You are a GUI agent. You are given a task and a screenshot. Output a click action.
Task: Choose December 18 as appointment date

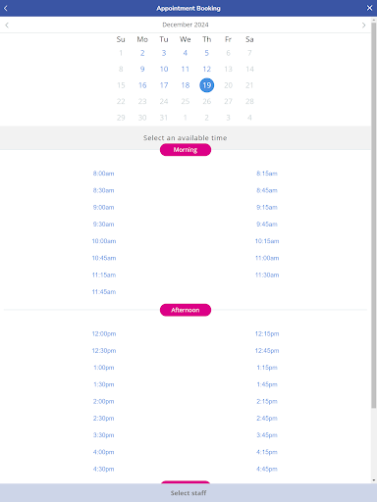(186, 85)
